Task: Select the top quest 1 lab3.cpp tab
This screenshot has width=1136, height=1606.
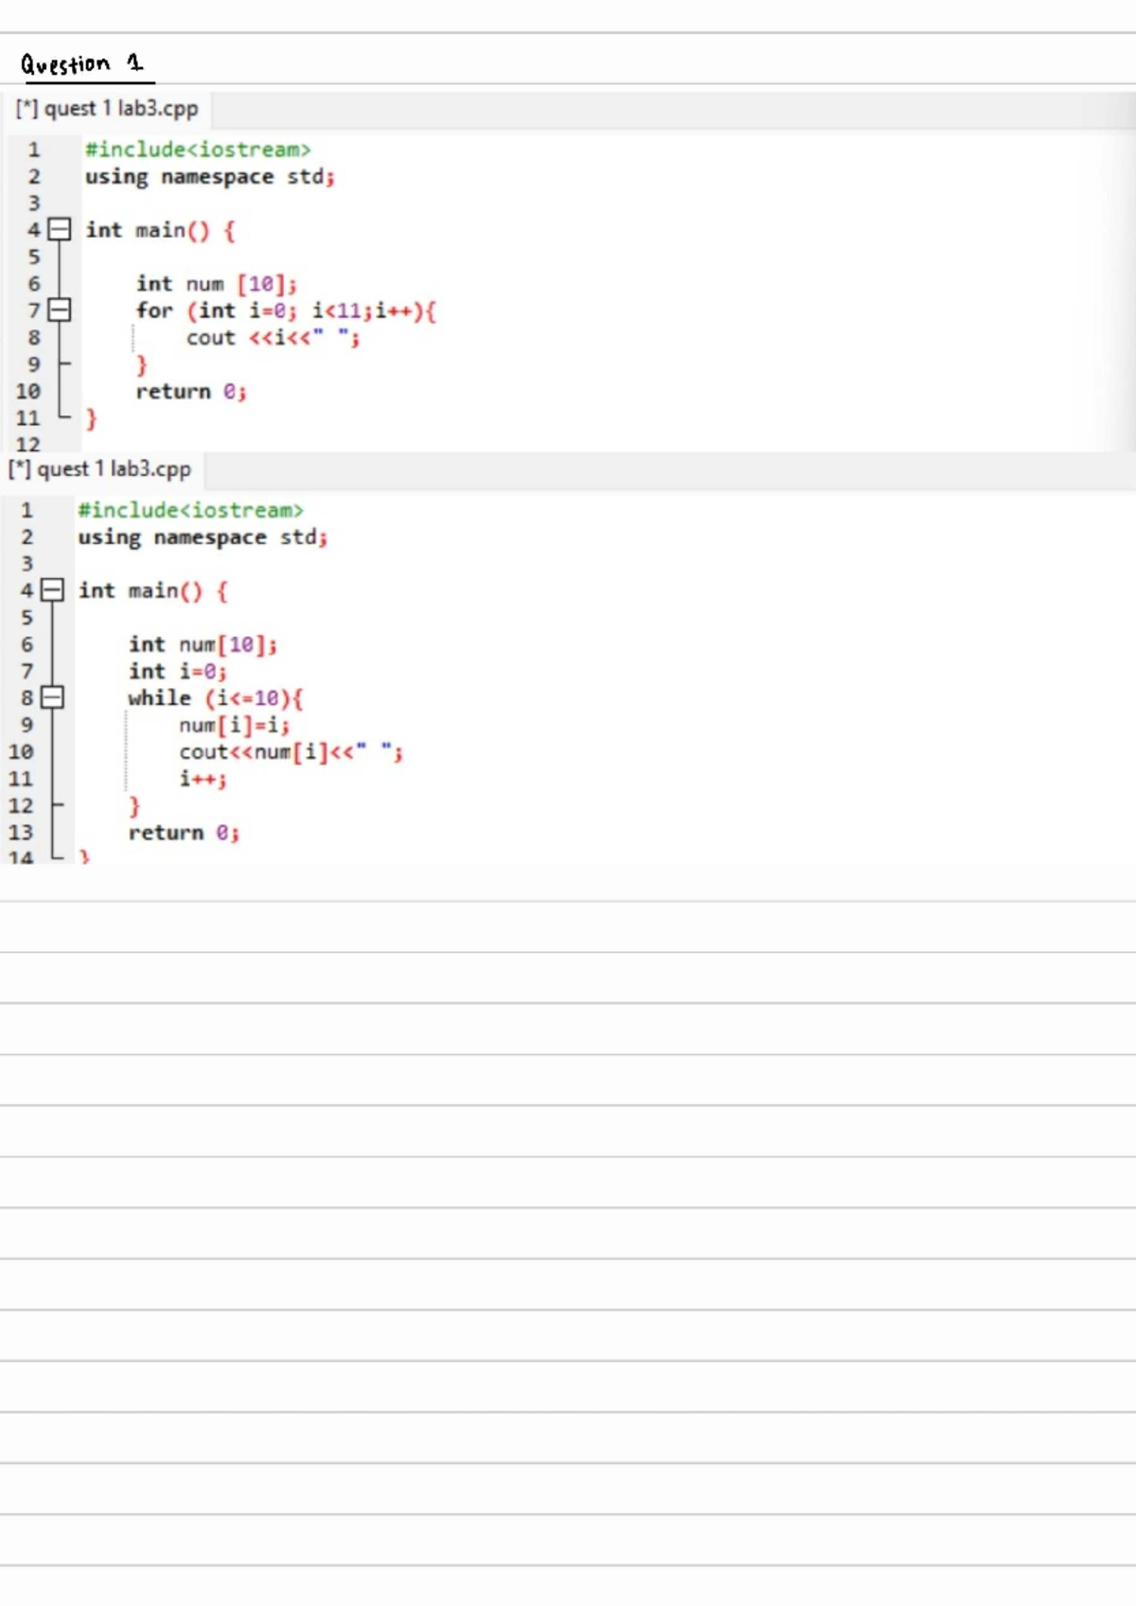Action: (x=108, y=110)
